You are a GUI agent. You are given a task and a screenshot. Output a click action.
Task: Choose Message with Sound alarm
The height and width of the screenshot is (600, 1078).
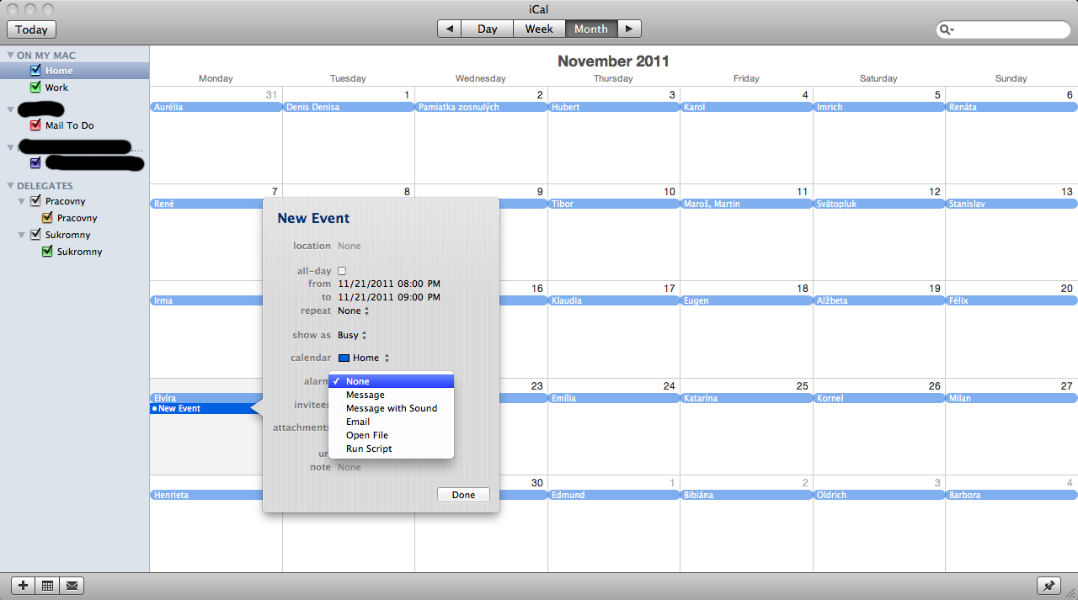(392, 408)
